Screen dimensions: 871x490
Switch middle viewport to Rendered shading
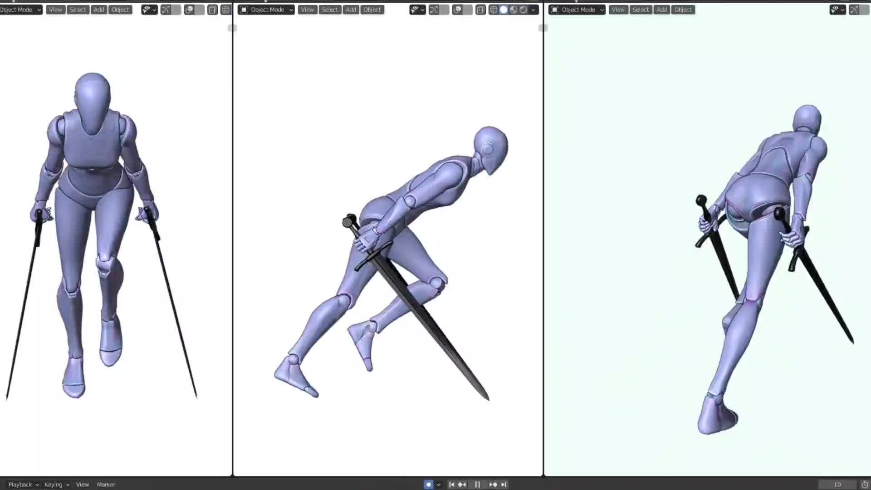point(524,10)
